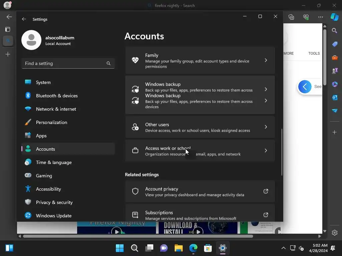Click the Settings back arrow
The image size is (342, 256).
point(24,19)
